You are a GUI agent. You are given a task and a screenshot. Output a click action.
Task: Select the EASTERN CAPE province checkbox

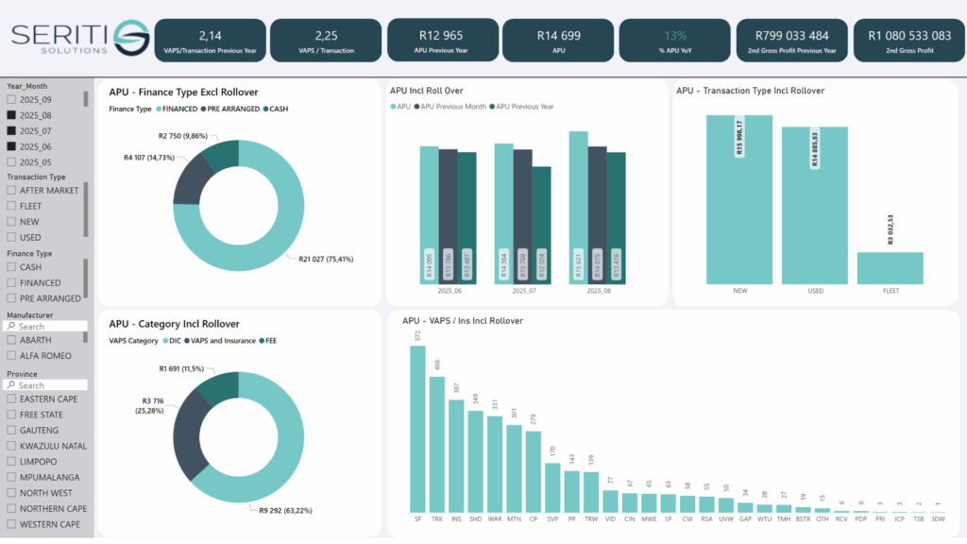(11, 399)
